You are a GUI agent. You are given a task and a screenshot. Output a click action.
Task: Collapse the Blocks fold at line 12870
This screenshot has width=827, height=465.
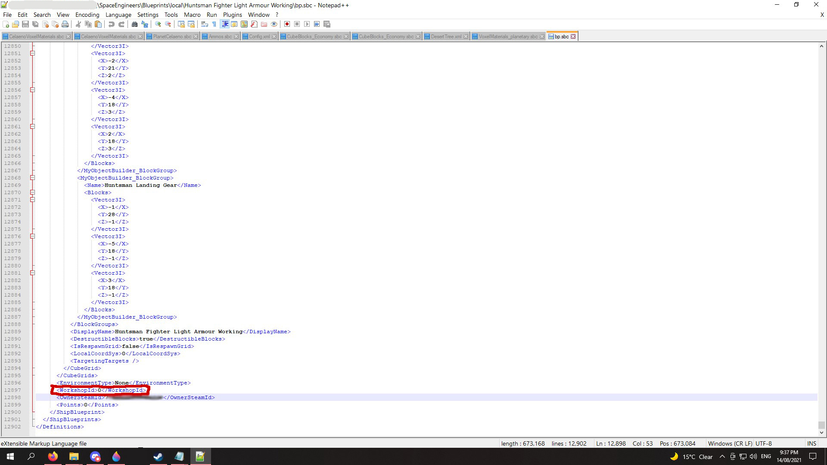(32, 192)
